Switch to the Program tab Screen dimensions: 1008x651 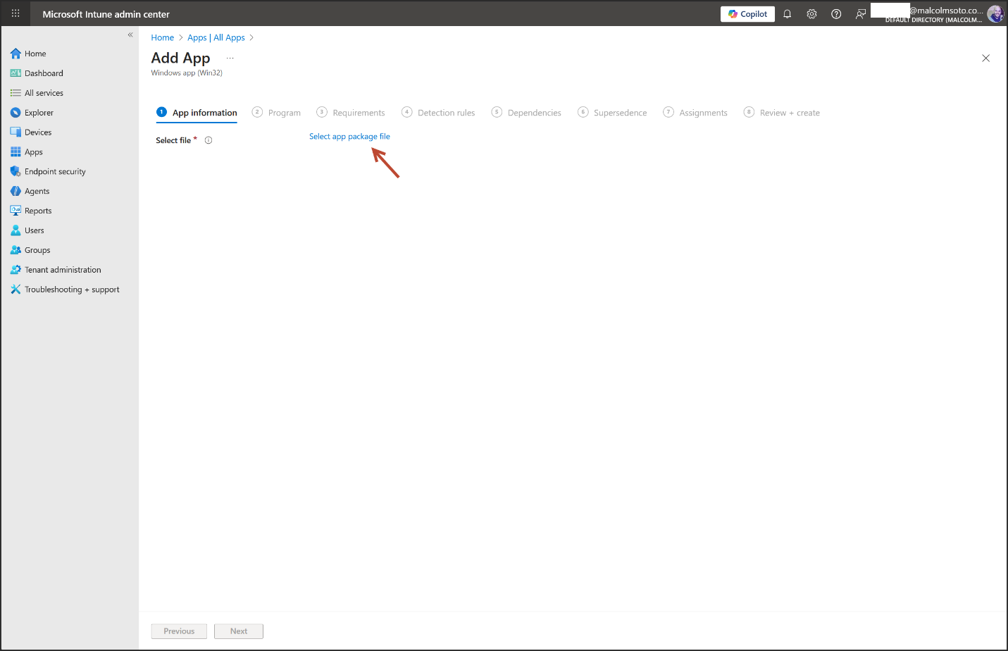coord(284,113)
